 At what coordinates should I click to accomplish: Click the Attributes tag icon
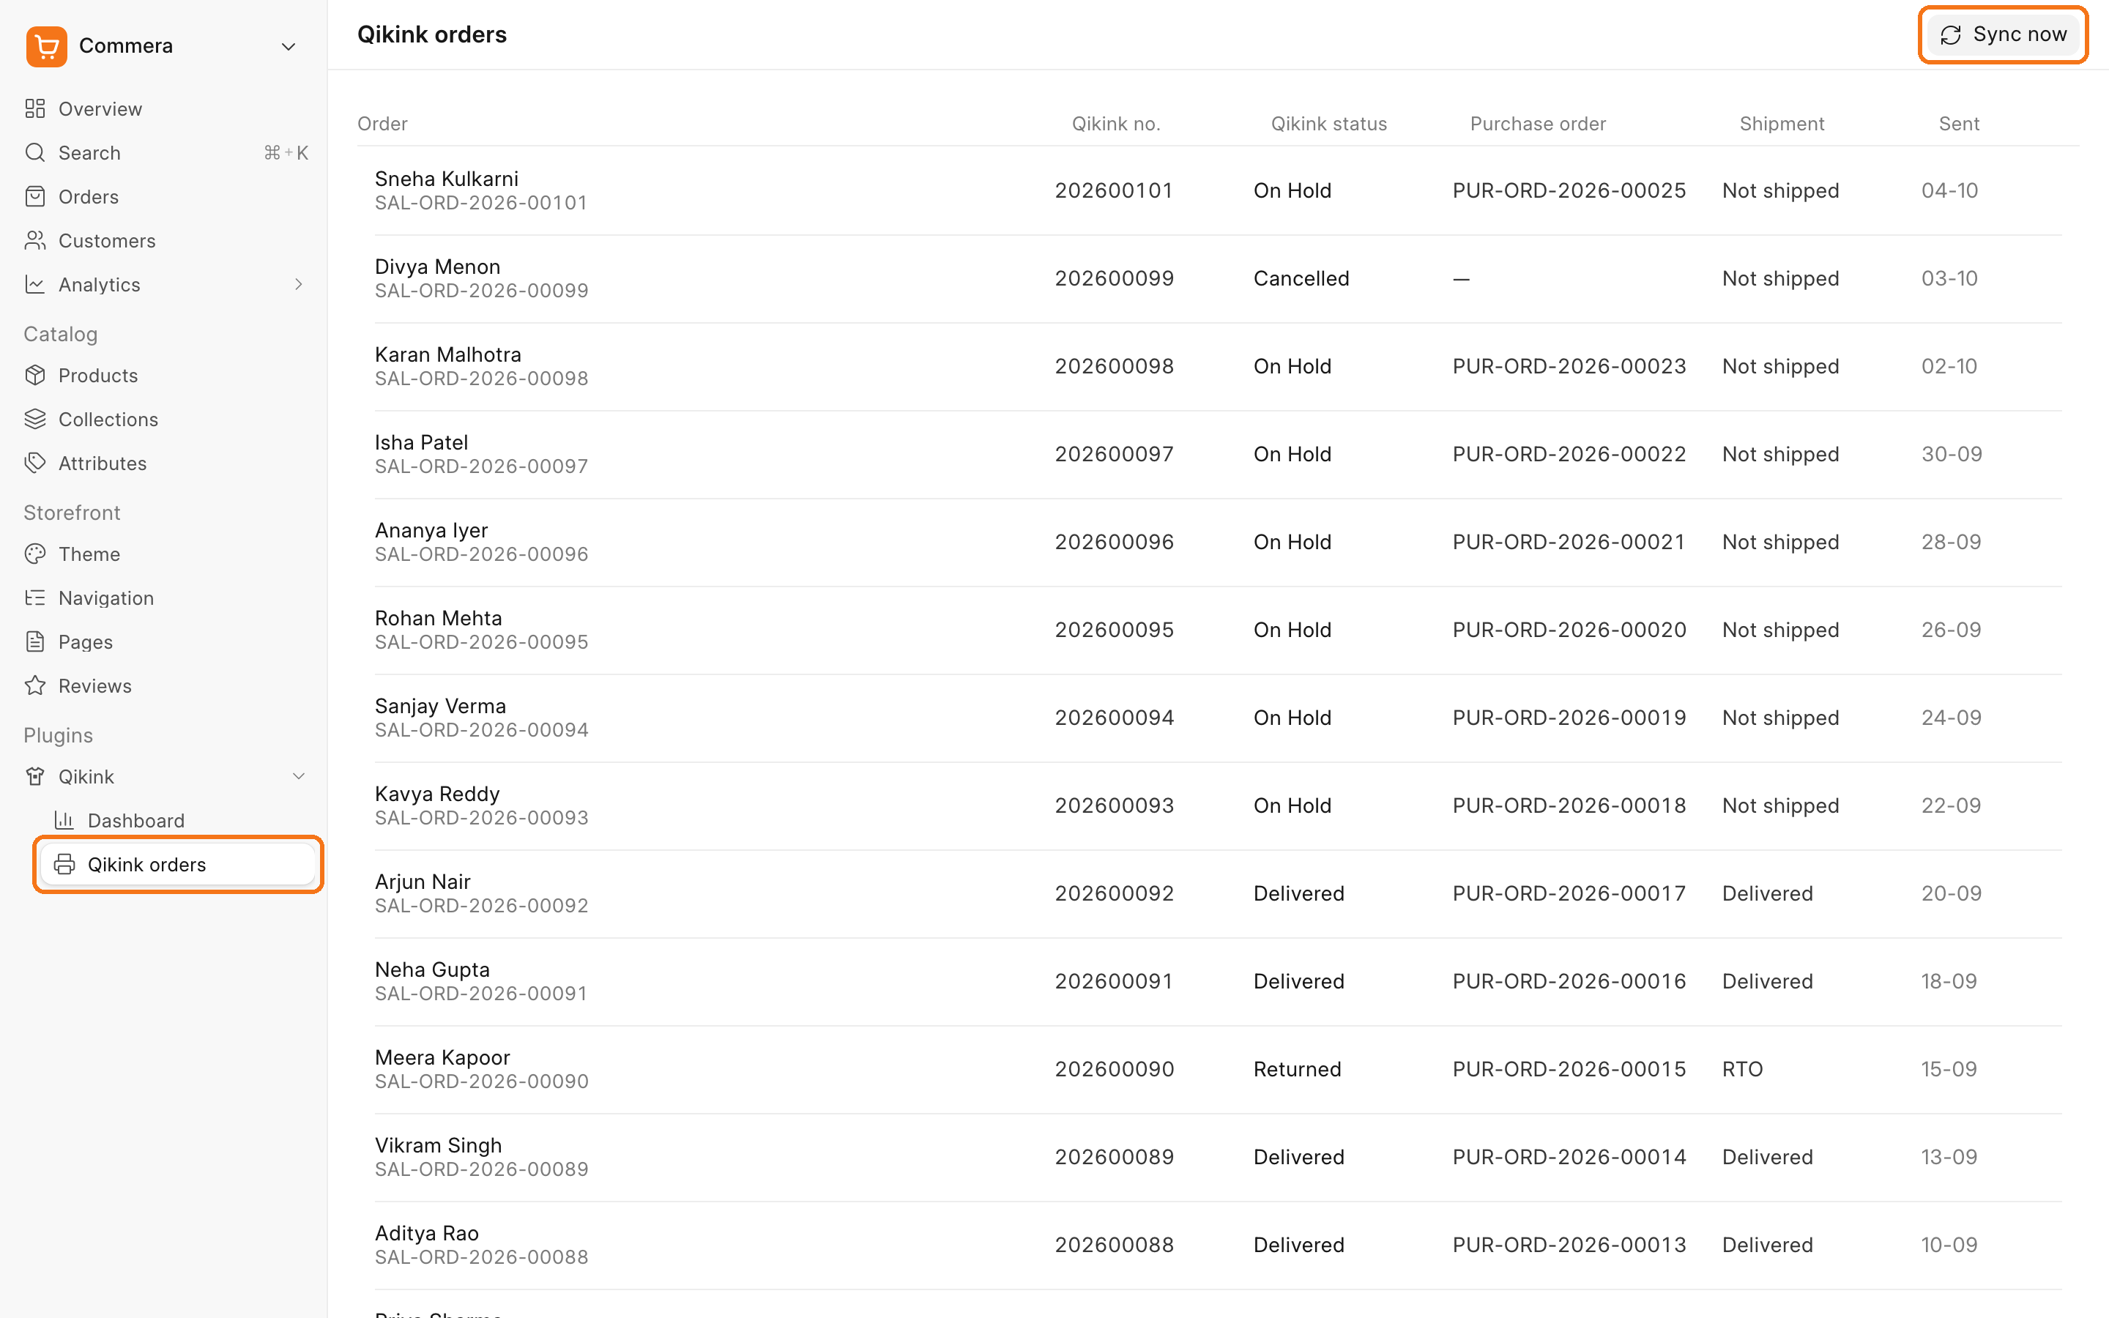pyautogui.click(x=35, y=463)
